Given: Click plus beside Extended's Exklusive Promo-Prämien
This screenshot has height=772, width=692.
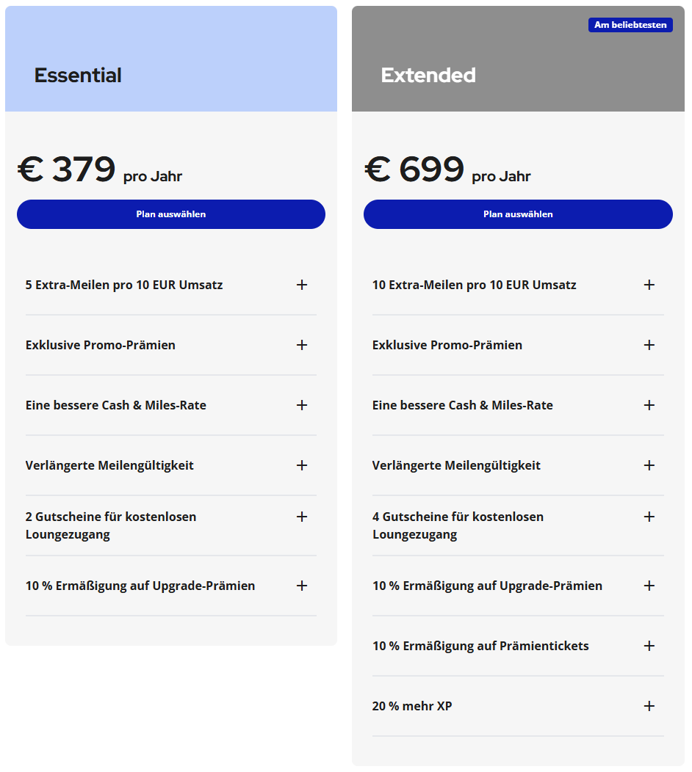Looking at the screenshot, I should point(649,345).
